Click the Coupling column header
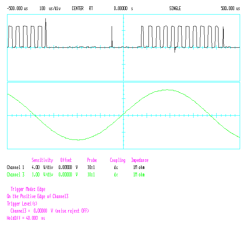 click(118, 160)
